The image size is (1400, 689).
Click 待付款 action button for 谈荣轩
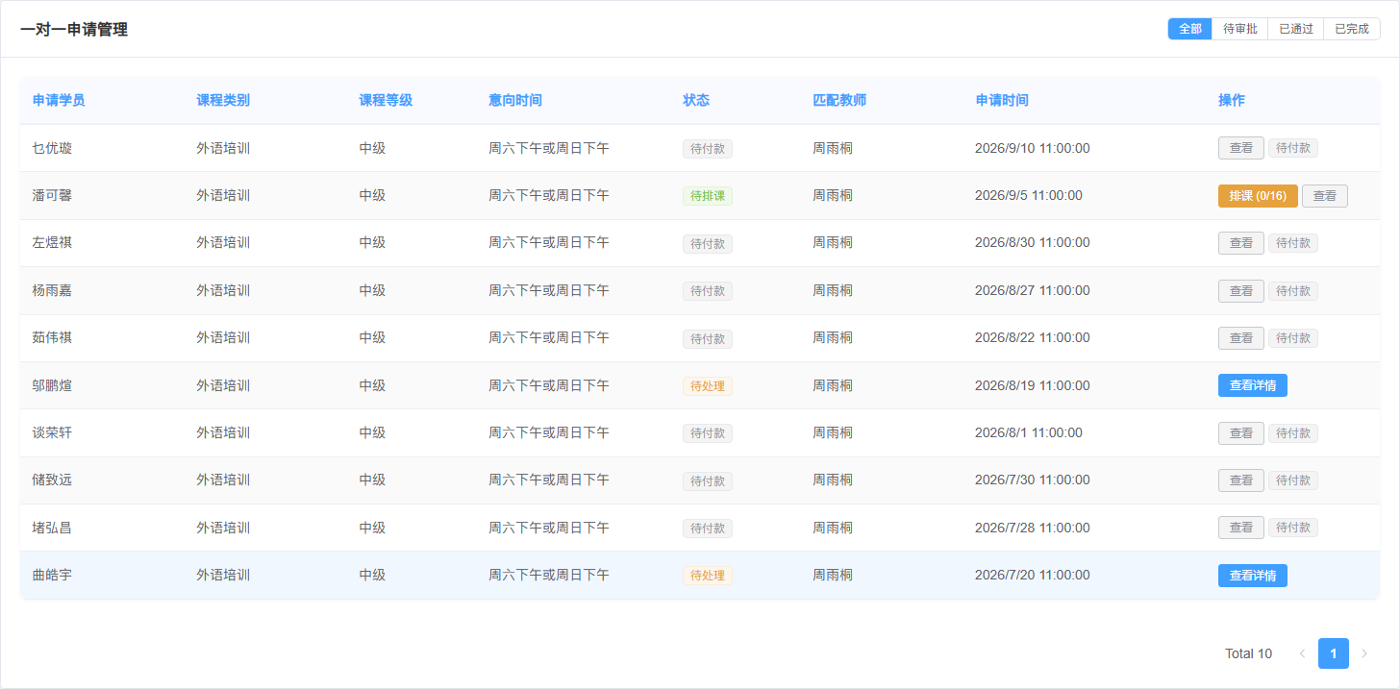tap(1293, 433)
